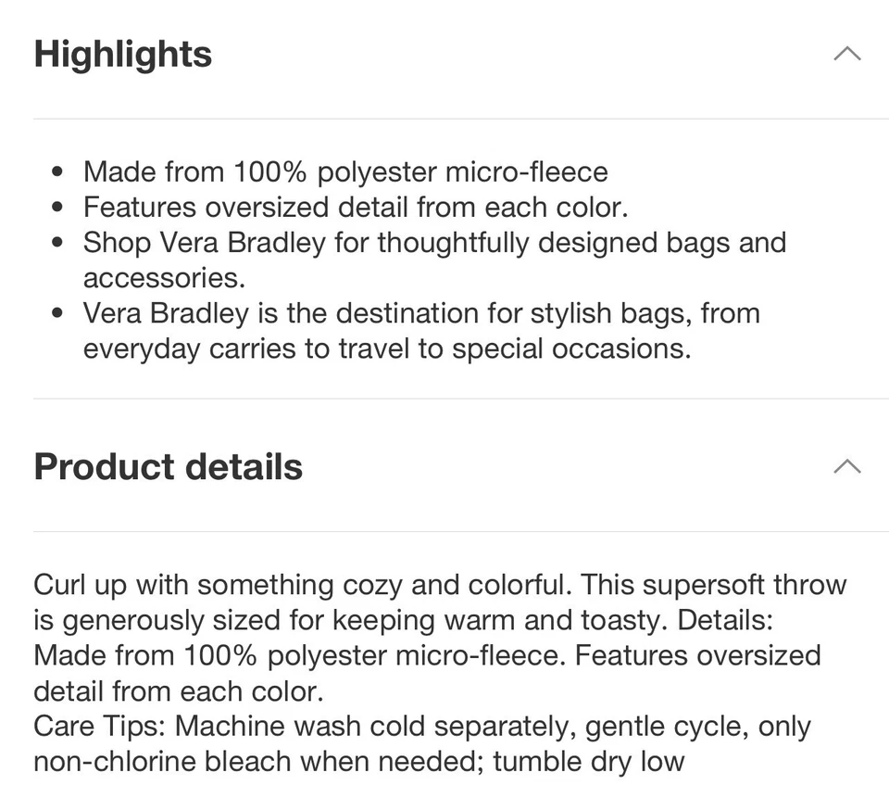Click bullet dot before Features oversized
This screenshot has height=798, width=889.
pos(56,208)
